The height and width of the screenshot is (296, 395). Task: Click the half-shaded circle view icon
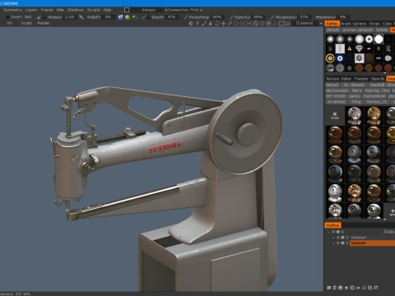191,24
